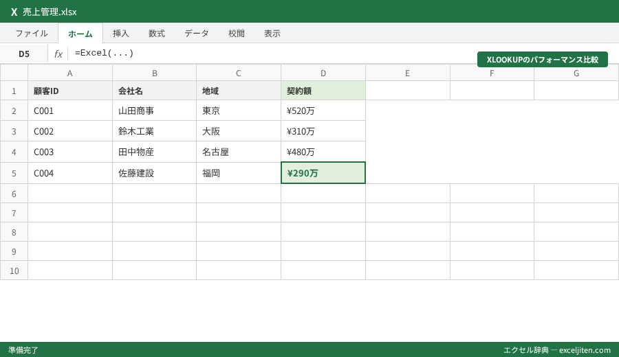Select the 佐藤建設 cell
This screenshot has width=619, height=357.
[154, 173]
